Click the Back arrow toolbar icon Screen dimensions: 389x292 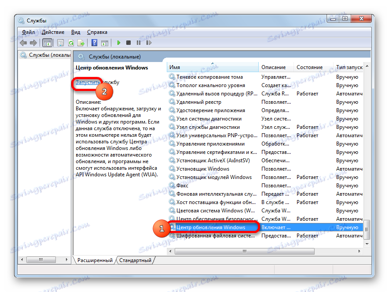(x=23, y=43)
